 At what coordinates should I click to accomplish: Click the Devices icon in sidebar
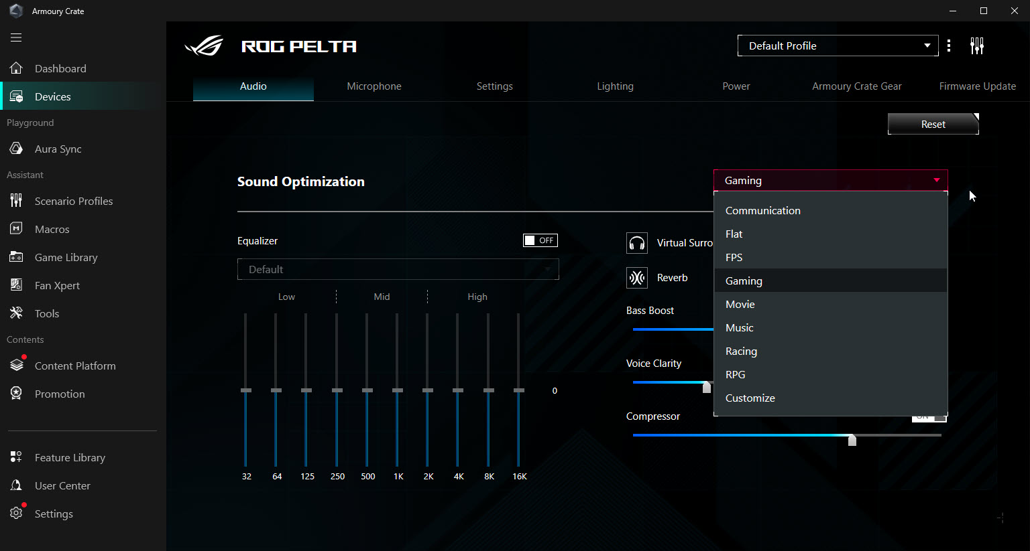(17, 96)
